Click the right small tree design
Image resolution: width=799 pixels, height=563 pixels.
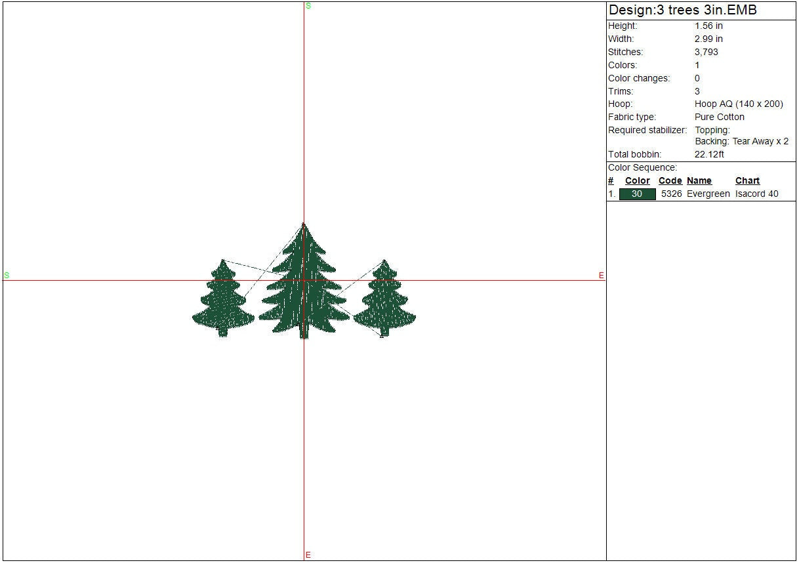[x=384, y=302]
